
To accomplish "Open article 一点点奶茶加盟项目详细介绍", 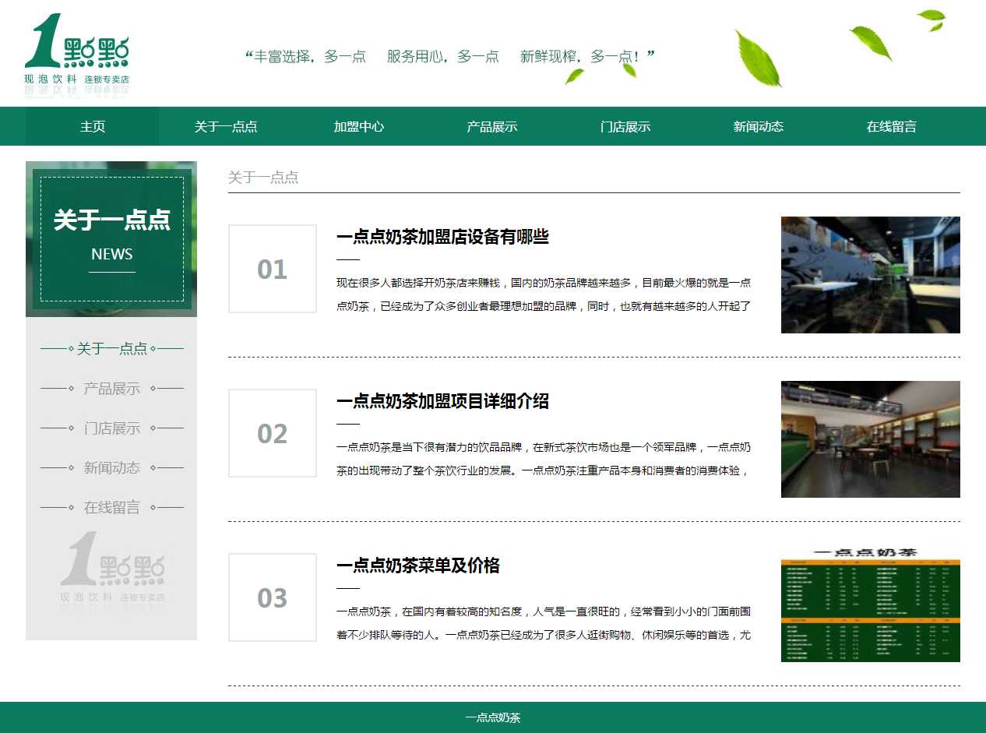I will tap(442, 401).
